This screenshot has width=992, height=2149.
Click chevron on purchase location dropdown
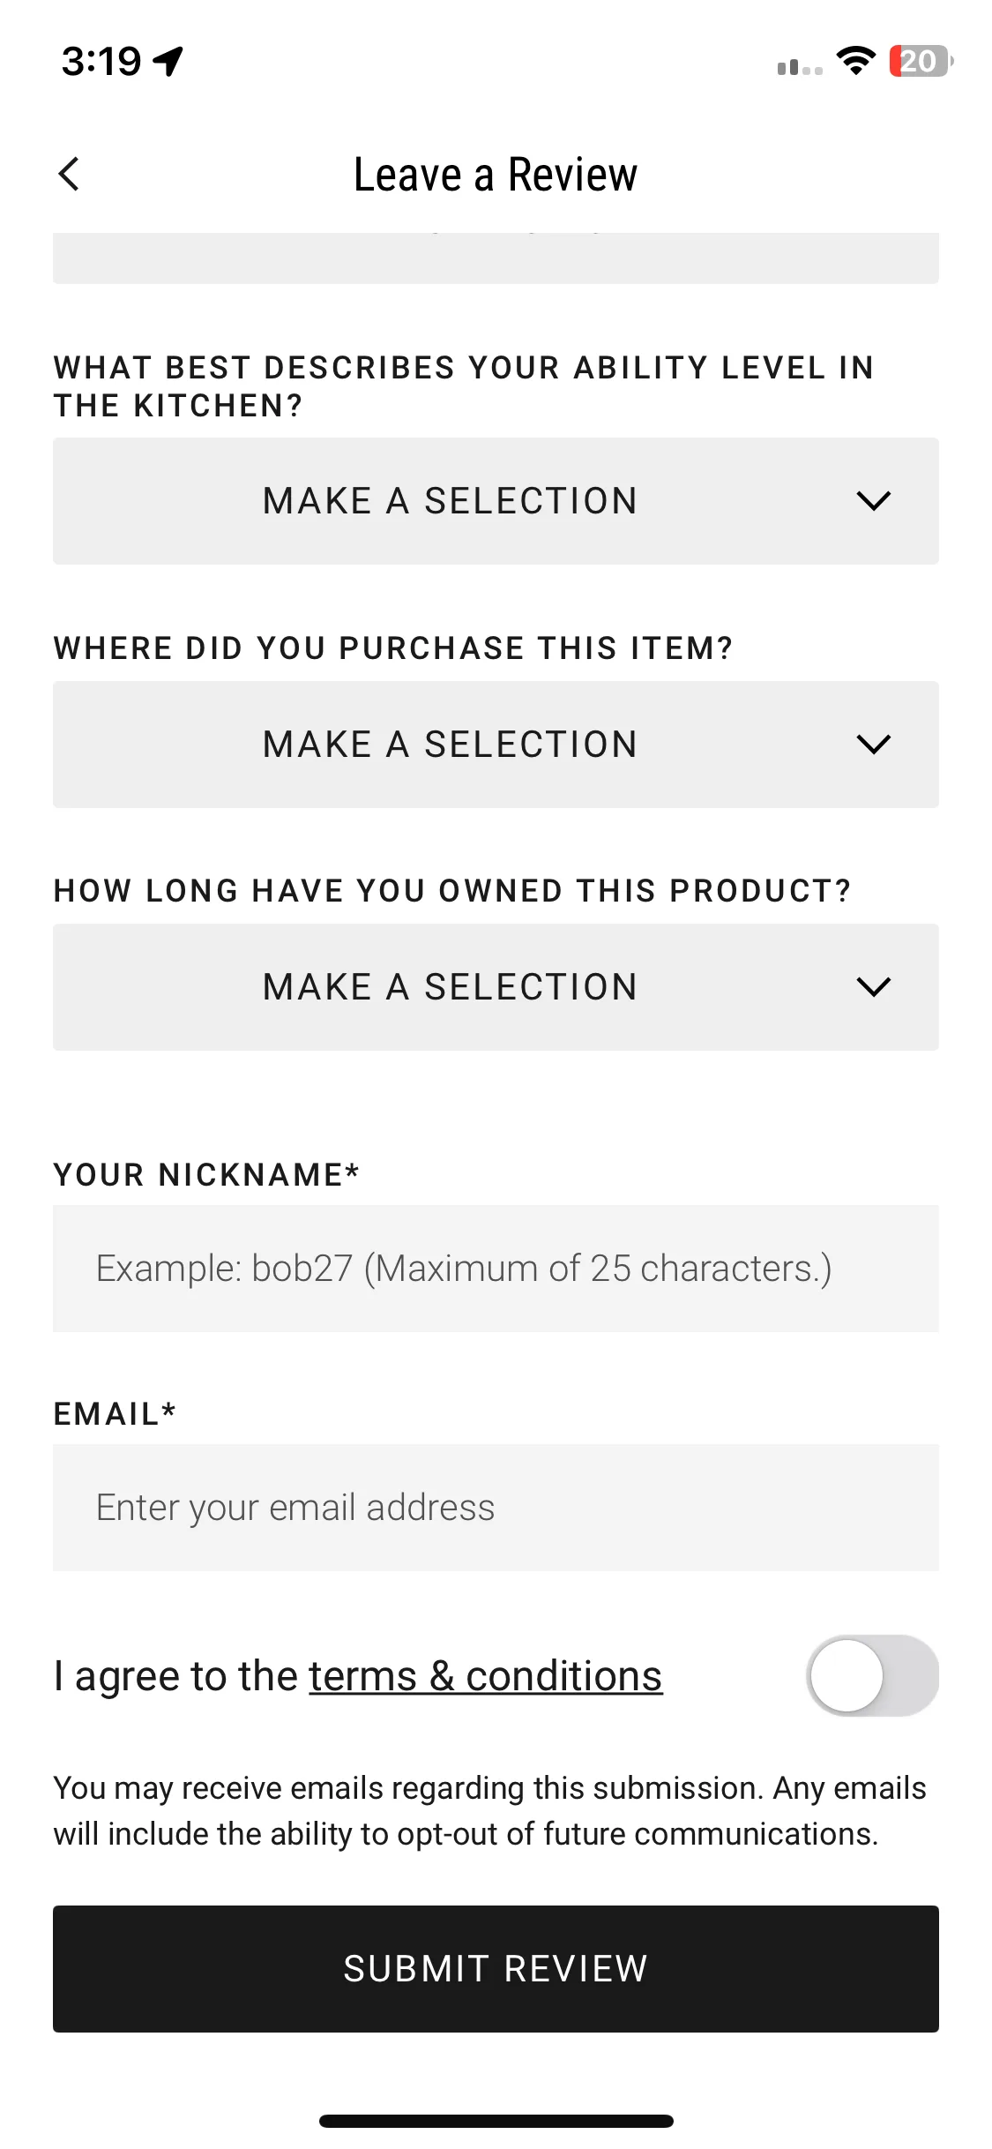874,745
